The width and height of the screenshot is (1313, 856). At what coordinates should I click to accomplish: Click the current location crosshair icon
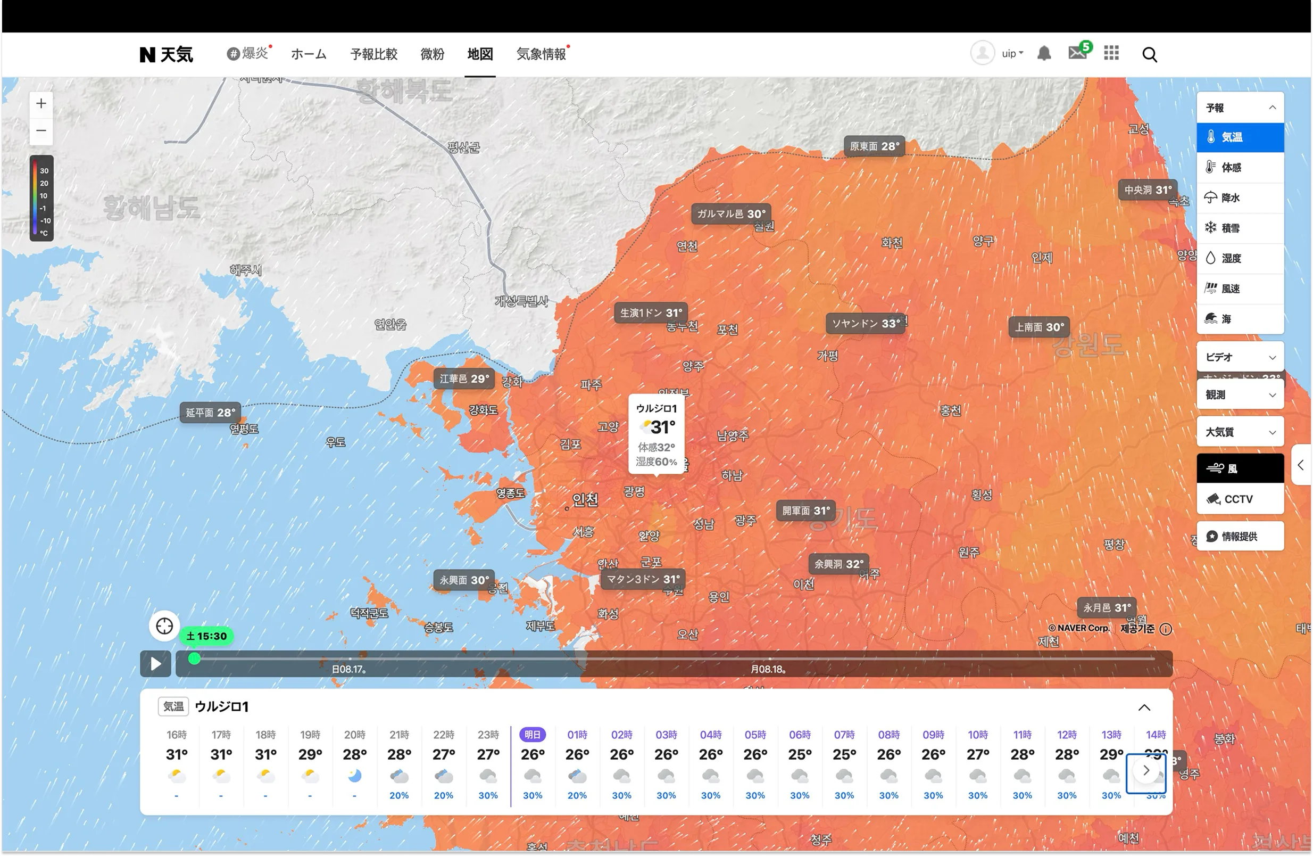164,626
